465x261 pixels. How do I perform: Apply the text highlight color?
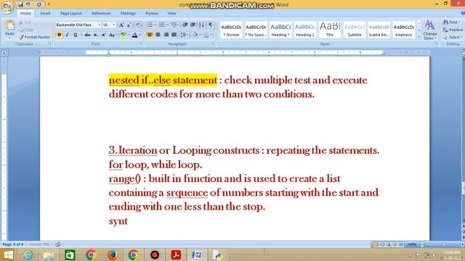pyautogui.click(x=123, y=35)
